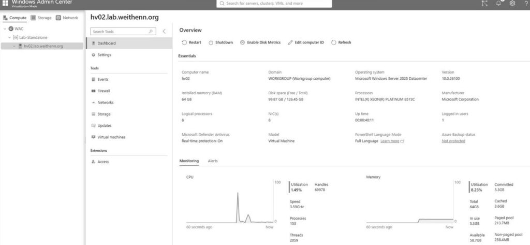The image size is (530, 245).
Task: Click the Updates icon
Action: 94,125
